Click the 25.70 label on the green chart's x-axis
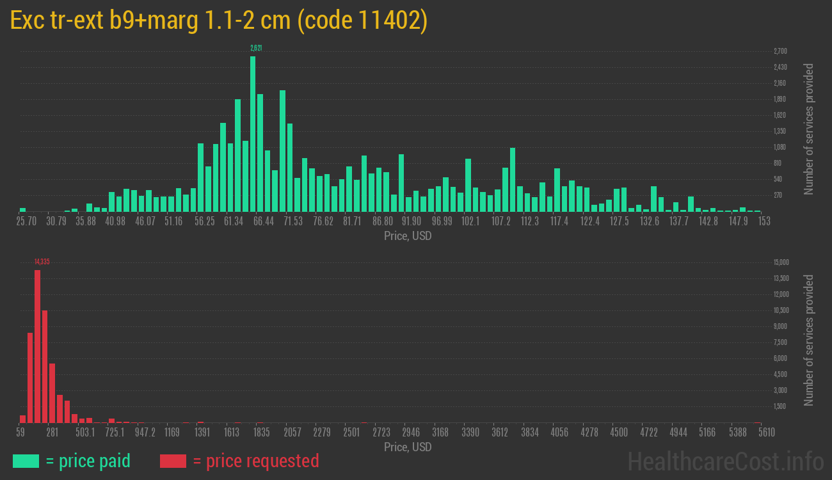 [x=26, y=221]
